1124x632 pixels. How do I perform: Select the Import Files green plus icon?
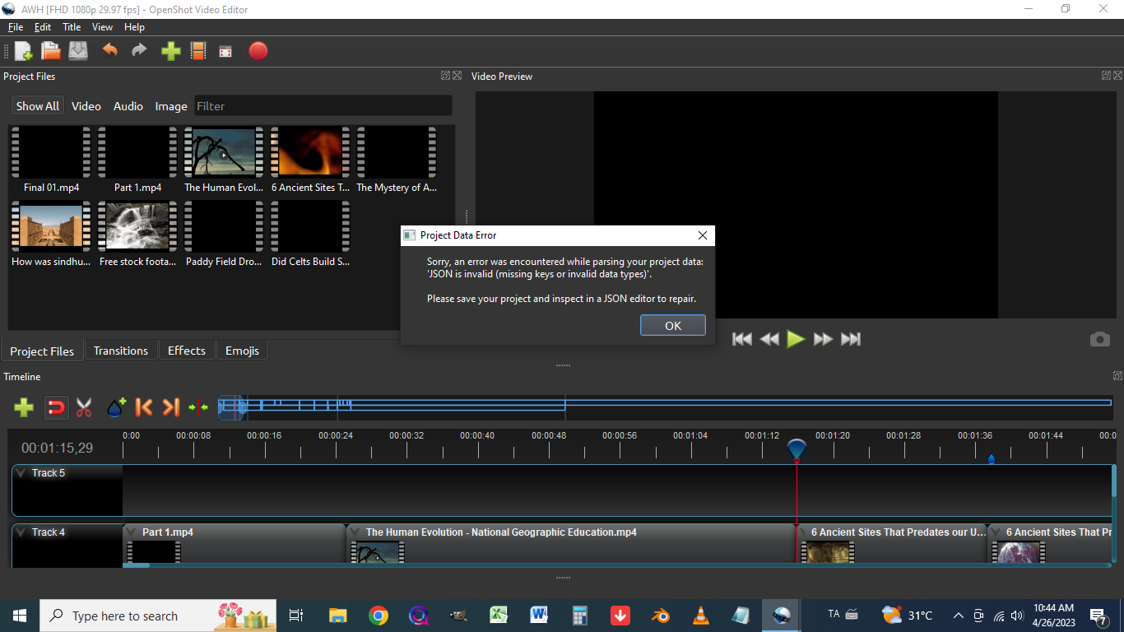click(170, 51)
